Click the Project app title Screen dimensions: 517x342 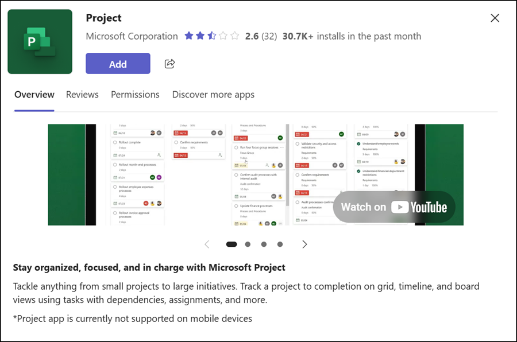[x=103, y=18]
